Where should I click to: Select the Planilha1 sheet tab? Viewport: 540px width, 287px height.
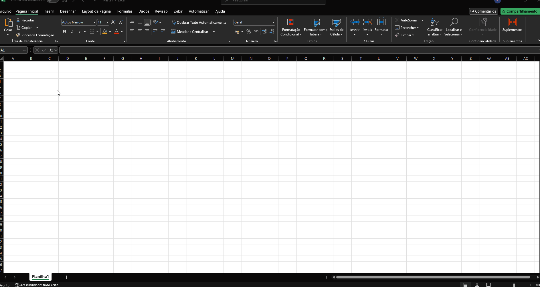click(40, 276)
